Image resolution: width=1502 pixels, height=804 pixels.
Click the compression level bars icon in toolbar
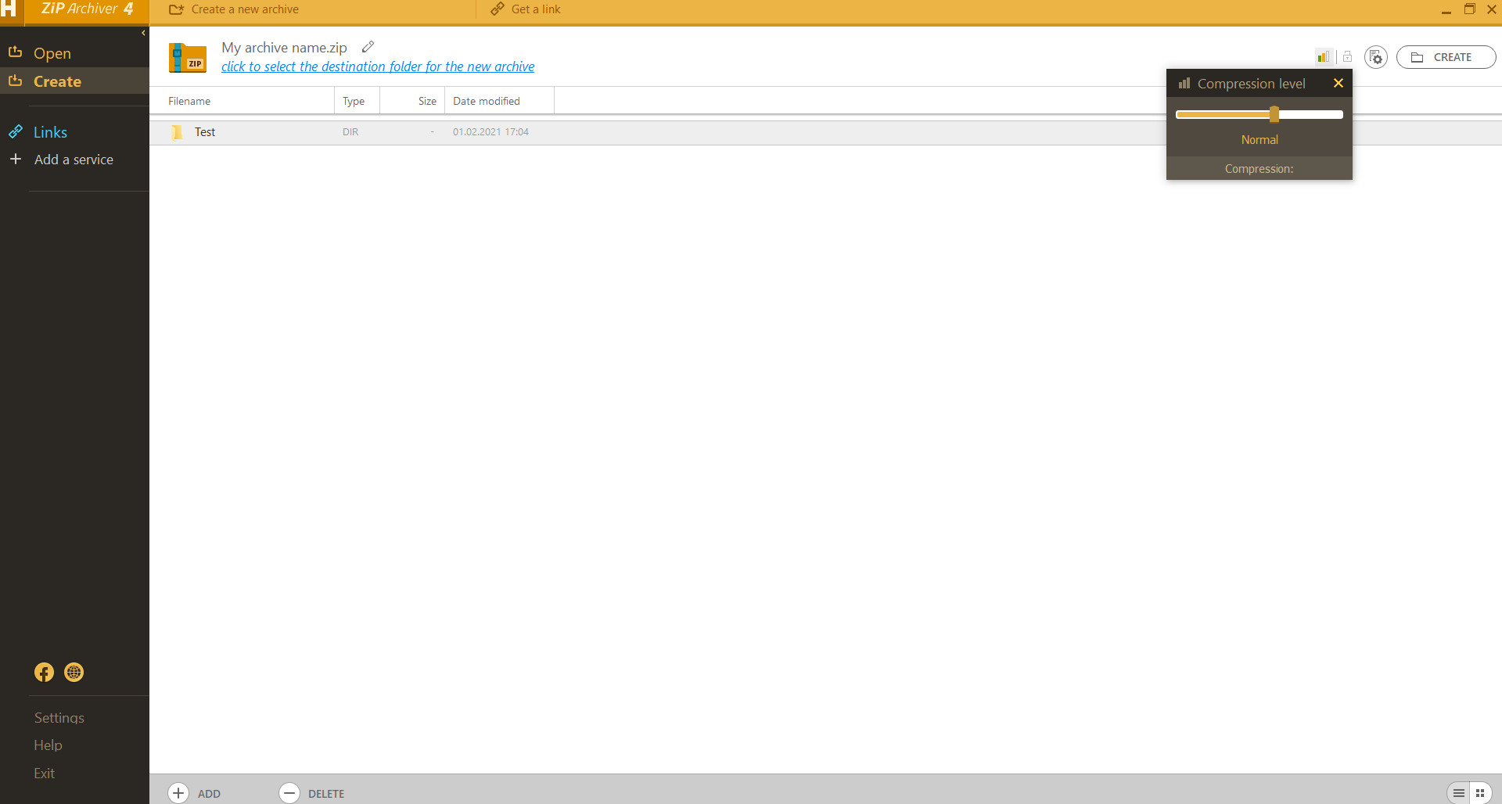tap(1323, 56)
